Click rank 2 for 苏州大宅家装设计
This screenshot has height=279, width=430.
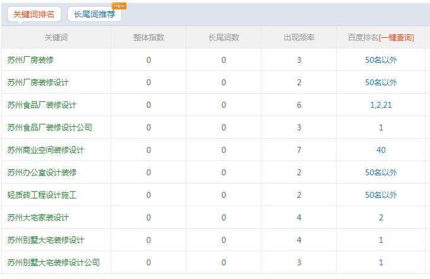(381, 217)
